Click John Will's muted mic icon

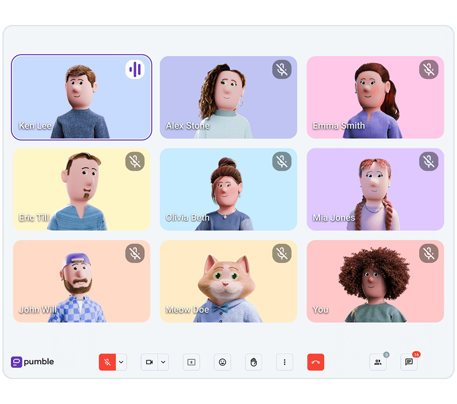135,253
